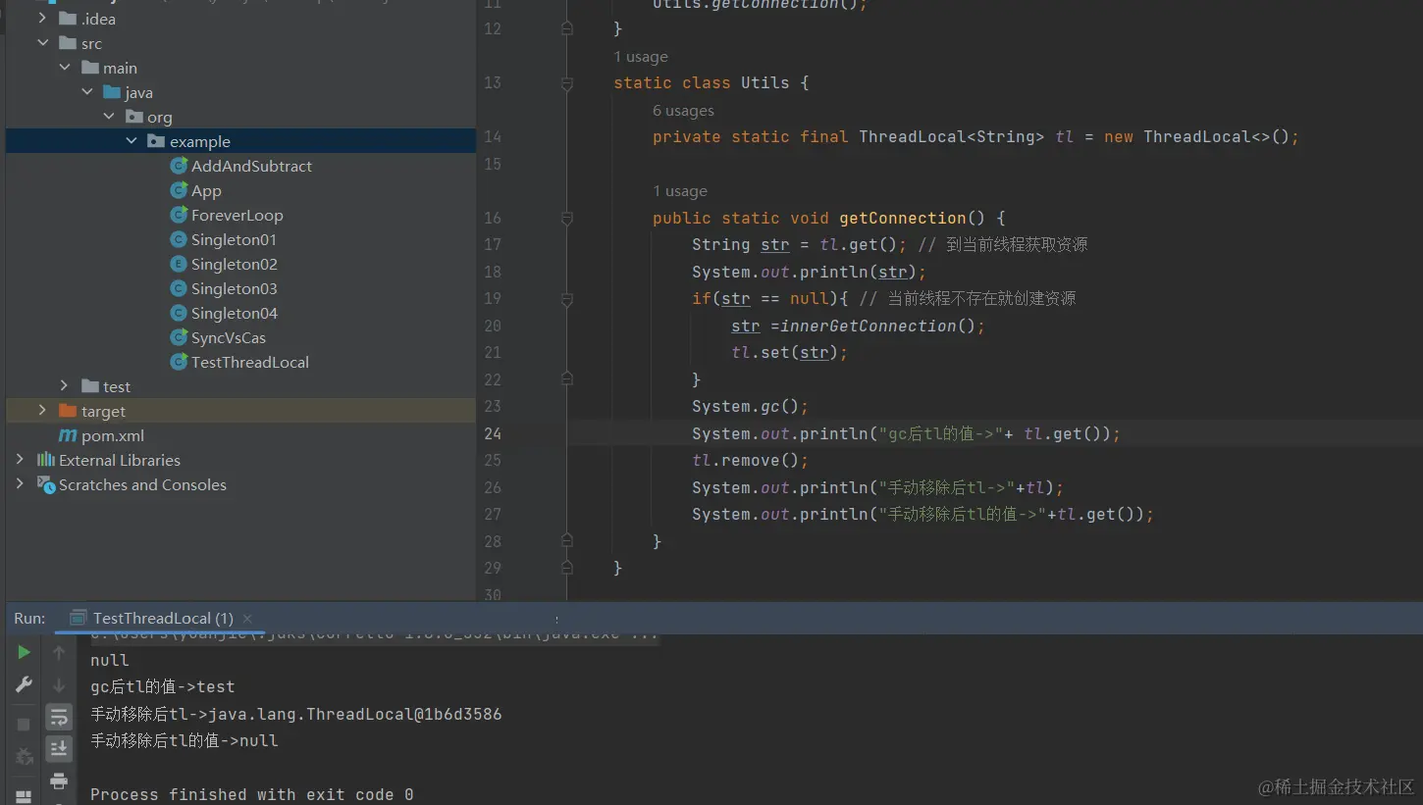
Task: Open Singleton03 class file
Action: pyautogui.click(x=234, y=288)
